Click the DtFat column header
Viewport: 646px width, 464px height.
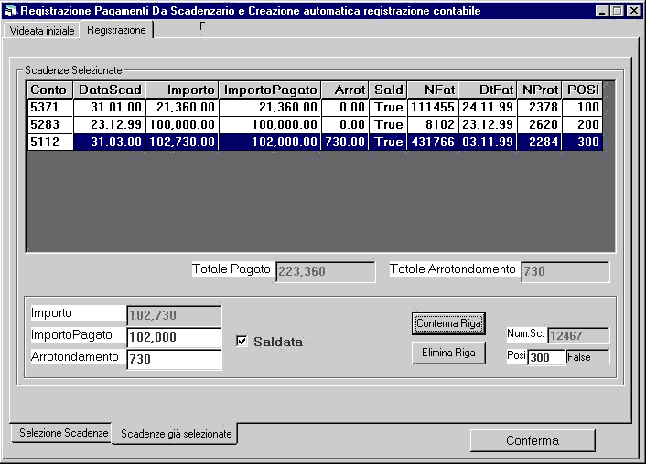[x=488, y=90]
